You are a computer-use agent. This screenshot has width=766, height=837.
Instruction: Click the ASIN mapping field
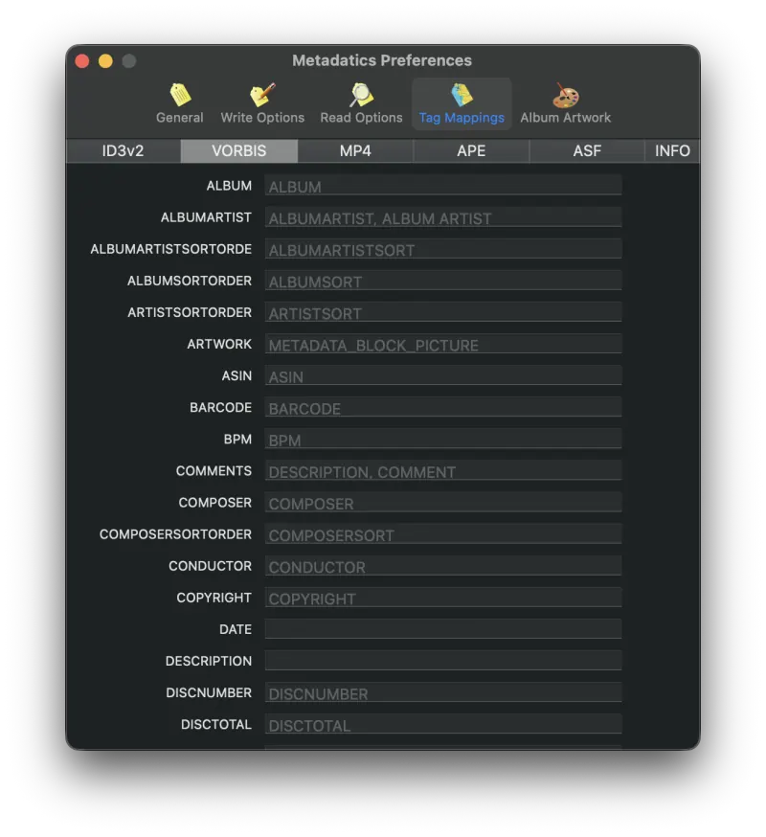click(443, 375)
